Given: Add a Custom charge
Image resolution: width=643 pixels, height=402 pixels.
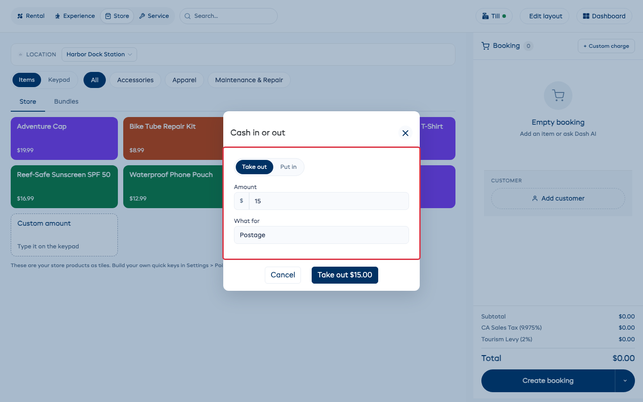Looking at the screenshot, I should click(606, 46).
